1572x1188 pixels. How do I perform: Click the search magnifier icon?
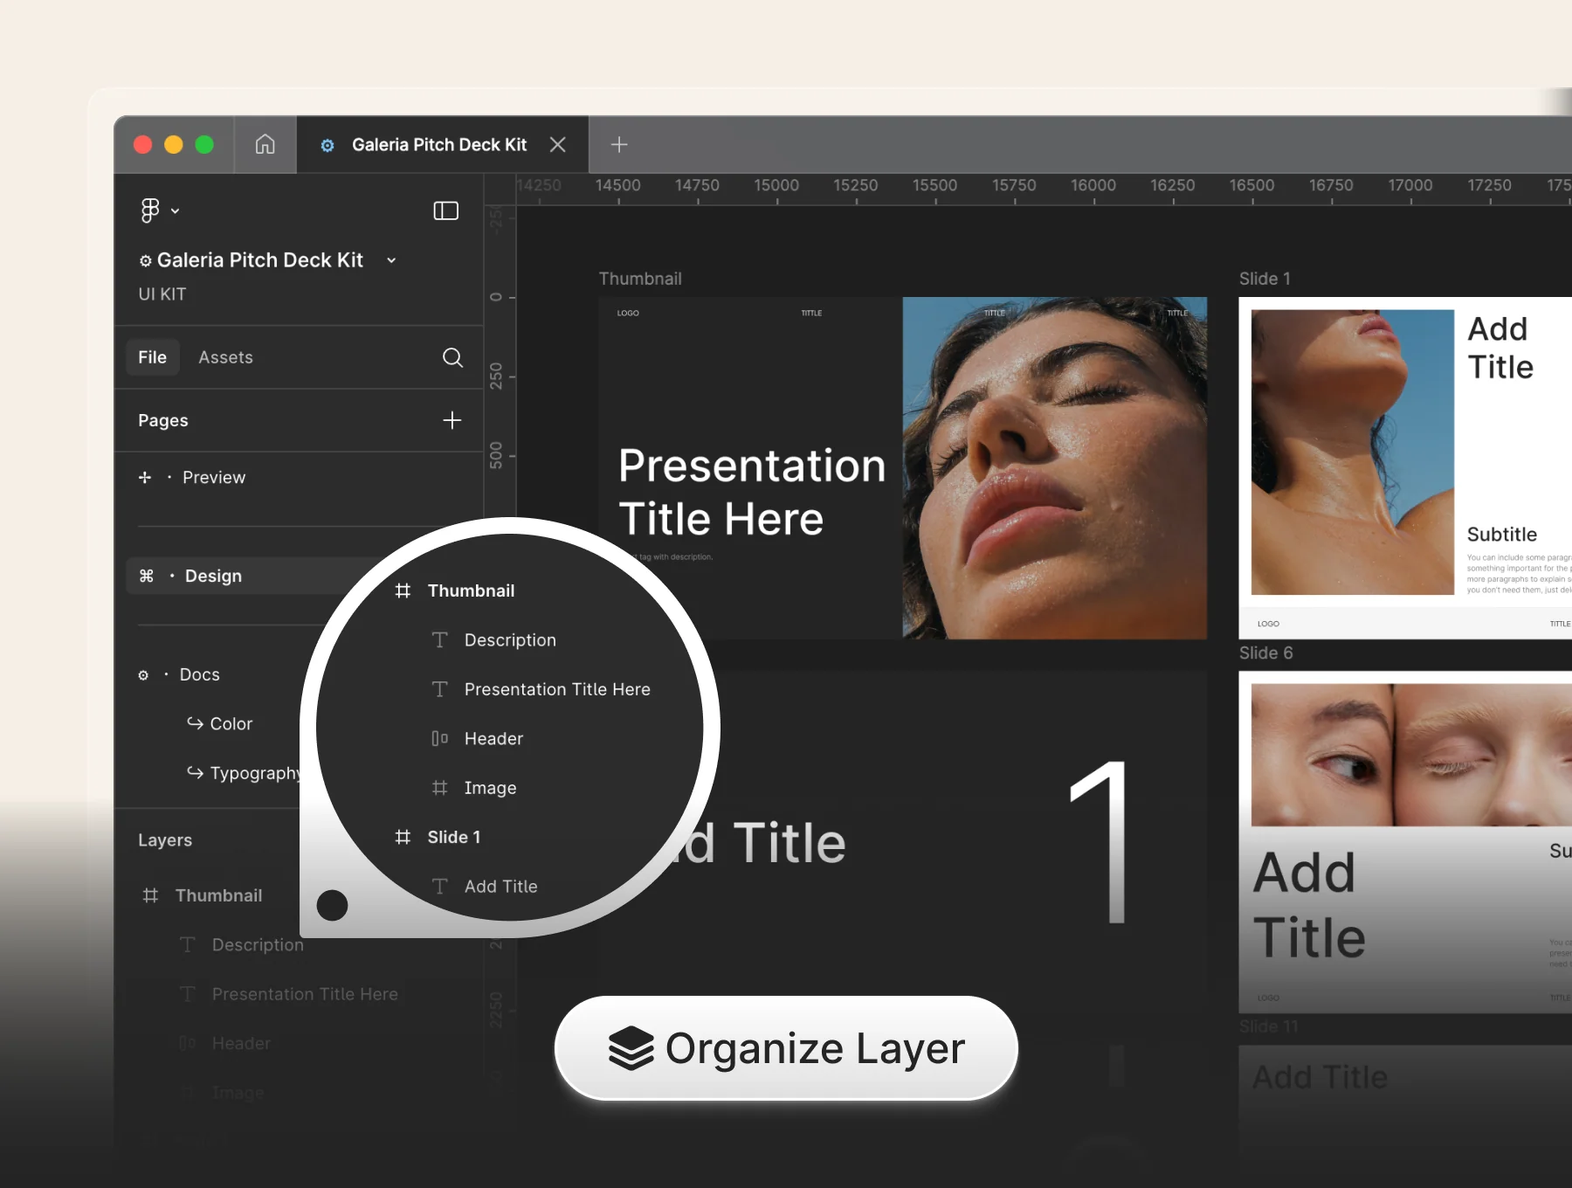[x=452, y=357]
